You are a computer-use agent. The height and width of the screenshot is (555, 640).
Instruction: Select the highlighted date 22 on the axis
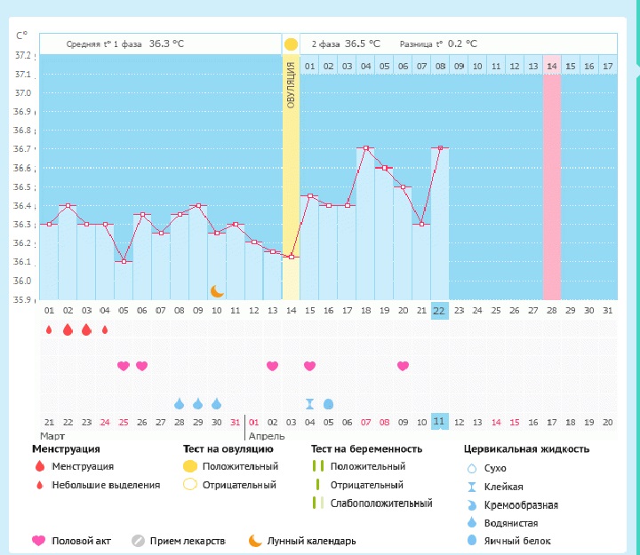pos(439,310)
